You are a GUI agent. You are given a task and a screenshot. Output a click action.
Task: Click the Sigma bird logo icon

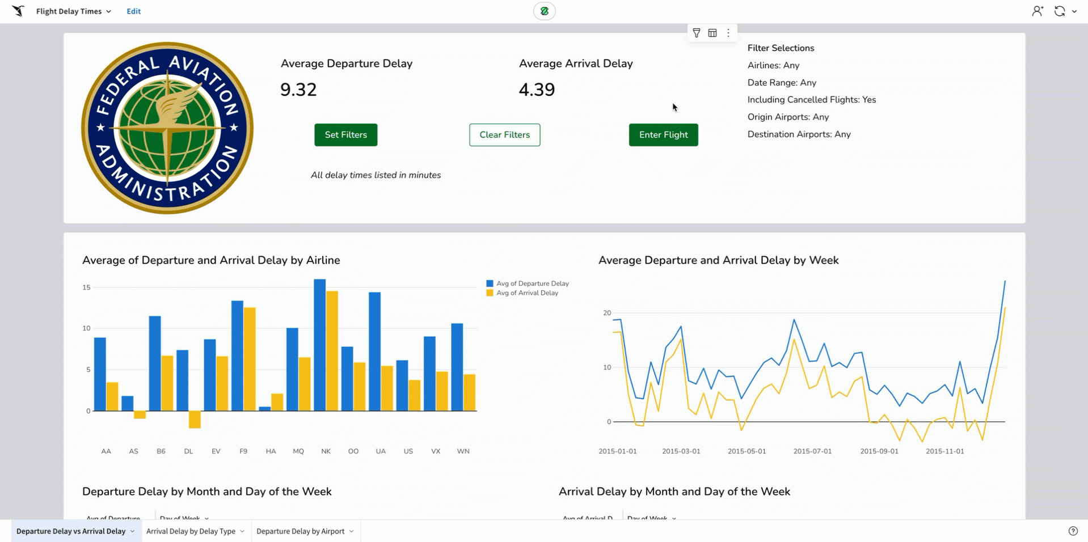pos(18,11)
